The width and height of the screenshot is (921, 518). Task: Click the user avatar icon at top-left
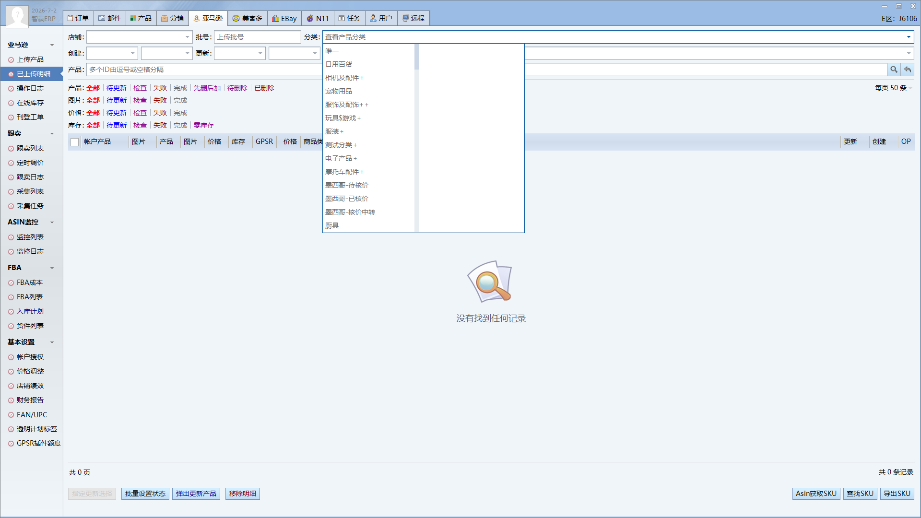pos(17,15)
